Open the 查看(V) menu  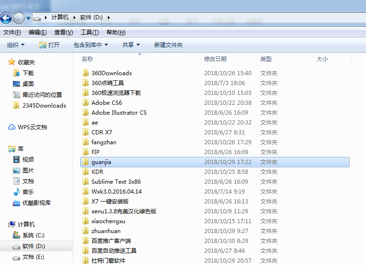[63, 32]
